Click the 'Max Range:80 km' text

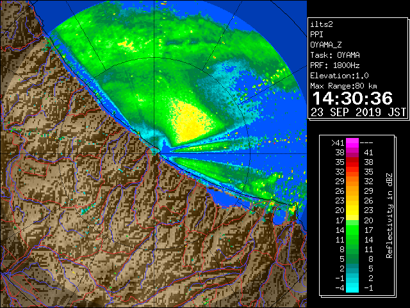[343, 86]
